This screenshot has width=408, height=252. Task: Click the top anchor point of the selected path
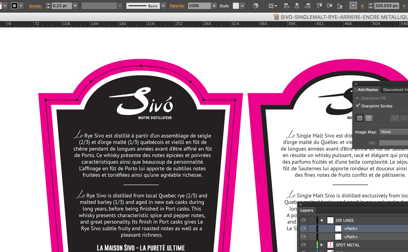(x=141, y=65)
